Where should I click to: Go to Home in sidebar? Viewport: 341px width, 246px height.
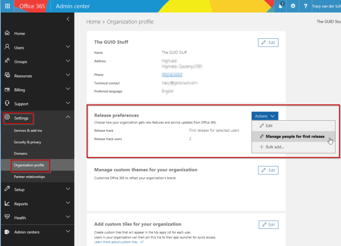[x=19, y=33]
